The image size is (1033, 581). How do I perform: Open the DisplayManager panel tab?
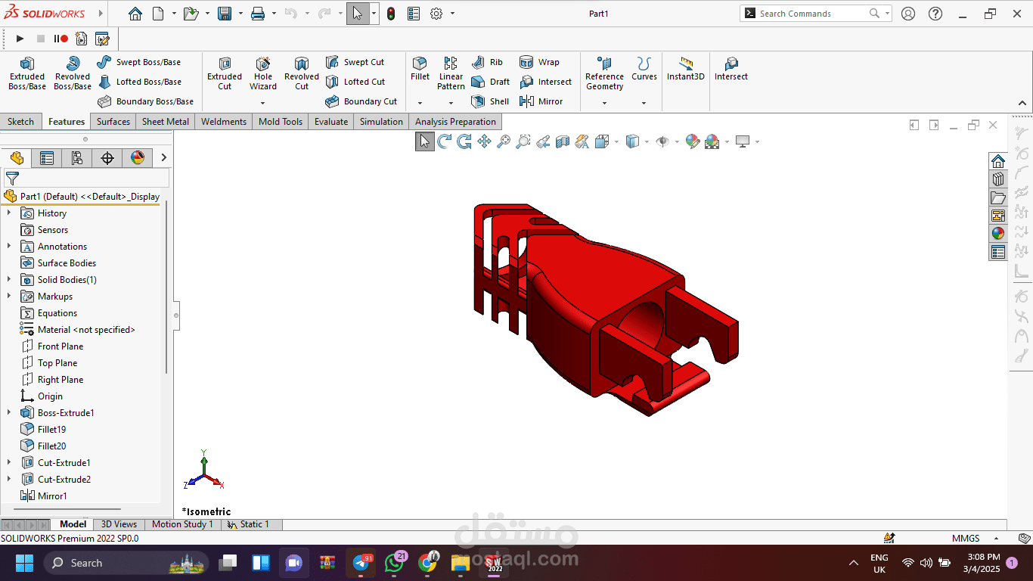coord(138,158)
